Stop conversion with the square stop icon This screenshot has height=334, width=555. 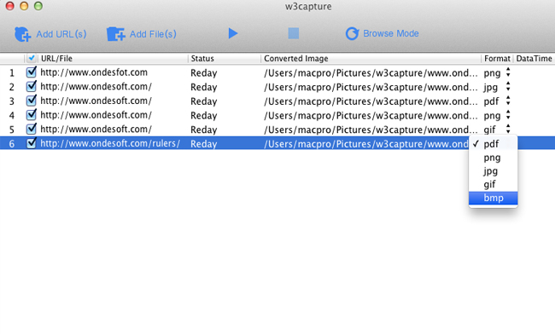(x=294, y=33)
